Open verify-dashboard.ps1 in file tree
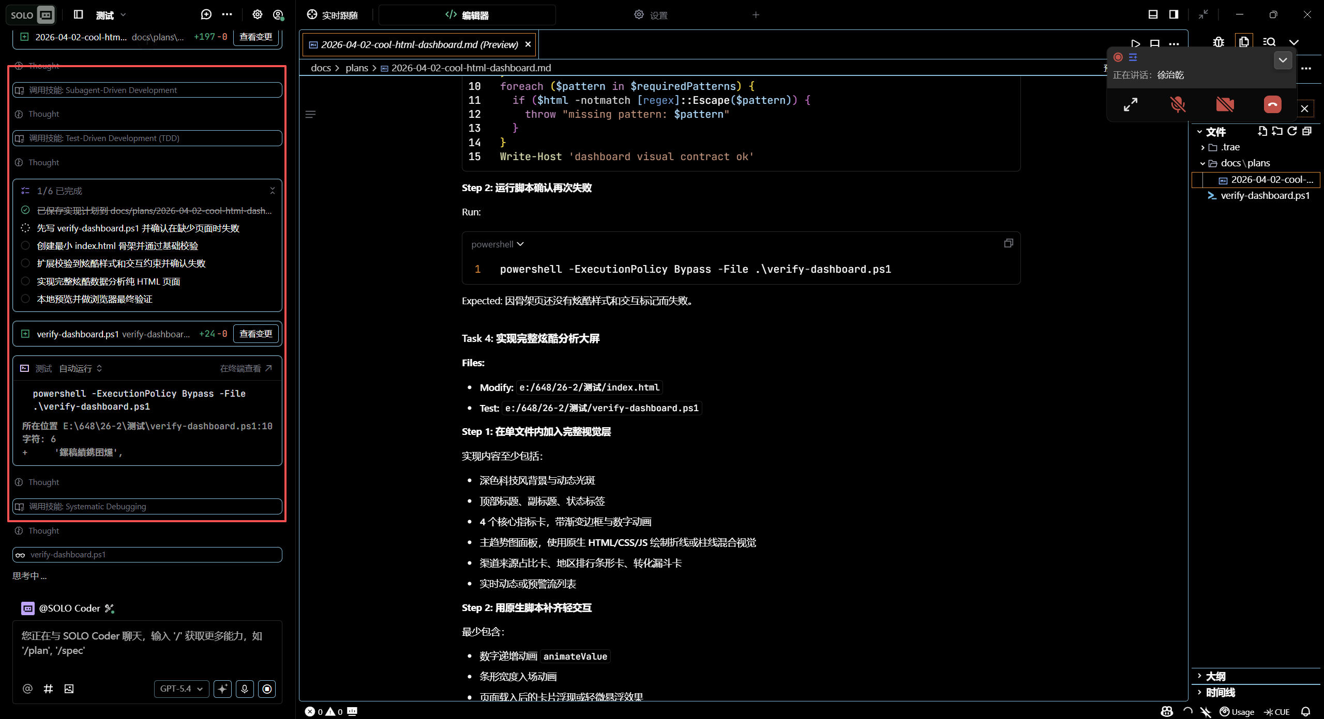The width and height of the screenshot is (1324, 719). [1264, 195]
